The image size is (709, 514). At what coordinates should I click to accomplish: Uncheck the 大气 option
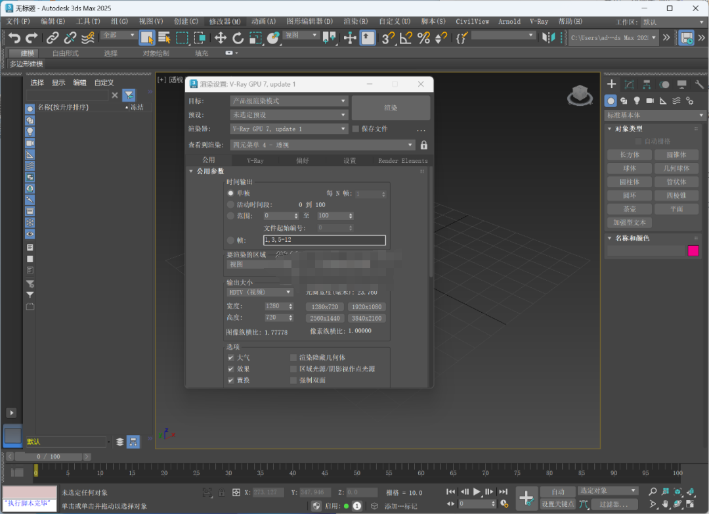[x=231, y=358]
